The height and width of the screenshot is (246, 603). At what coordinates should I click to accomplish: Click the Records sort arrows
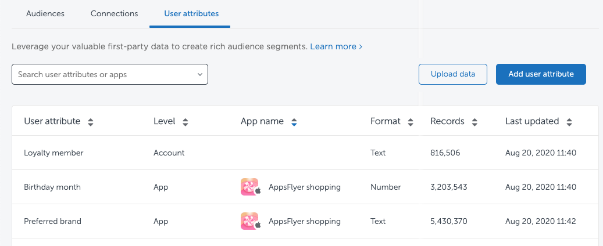point(474,122)
